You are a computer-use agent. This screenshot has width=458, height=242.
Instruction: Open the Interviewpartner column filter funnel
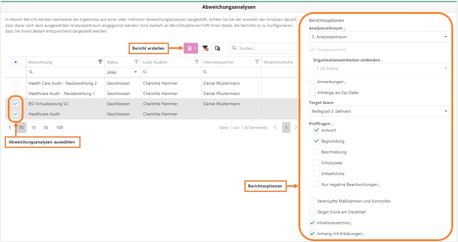tap(257, 62)
